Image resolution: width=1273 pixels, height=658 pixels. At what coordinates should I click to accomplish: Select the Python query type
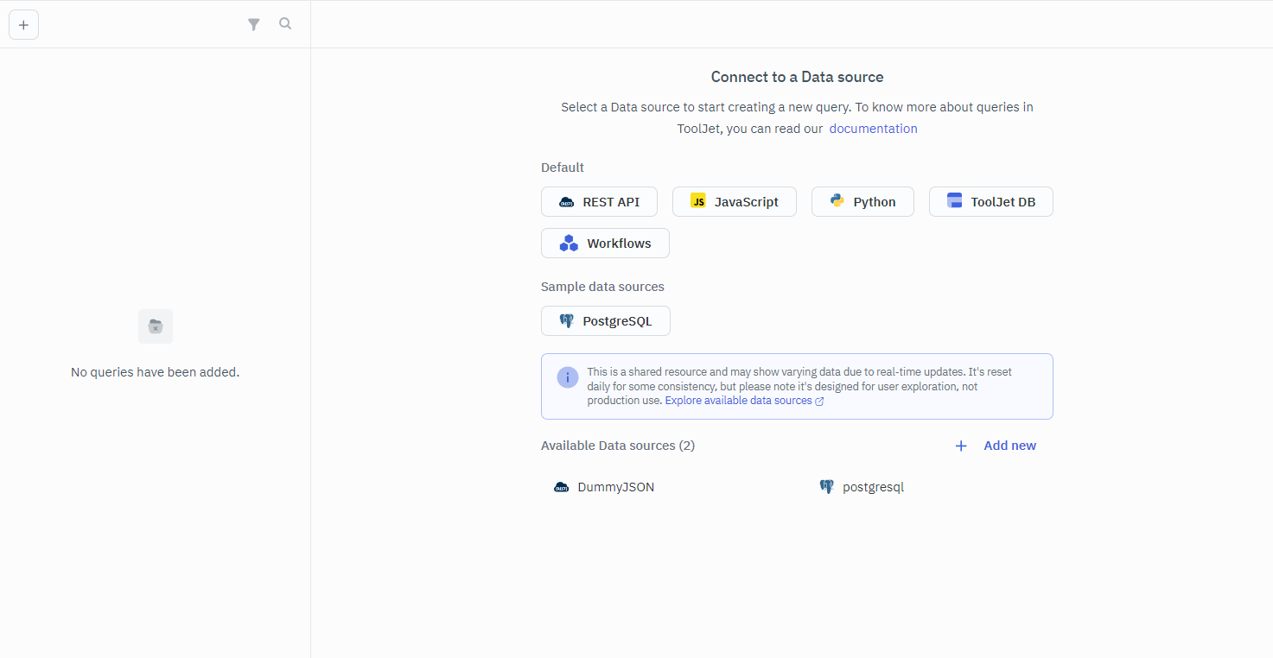(x=862, y=202)
